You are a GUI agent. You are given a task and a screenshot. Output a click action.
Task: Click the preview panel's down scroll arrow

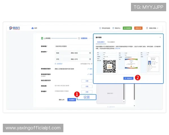tap(124, 102)
